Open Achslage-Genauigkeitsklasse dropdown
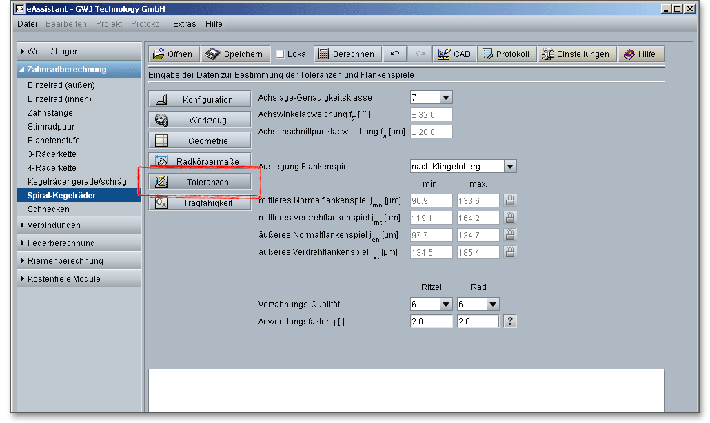Image resolution: width=710 pixels, height=423 pixels. coord(445,98)
